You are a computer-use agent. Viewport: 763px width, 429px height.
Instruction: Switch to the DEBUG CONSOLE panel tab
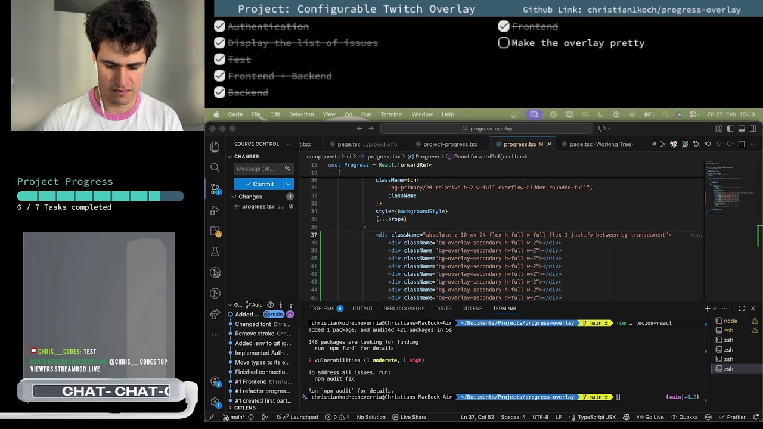pyautogui.click(x=404, y=309)
